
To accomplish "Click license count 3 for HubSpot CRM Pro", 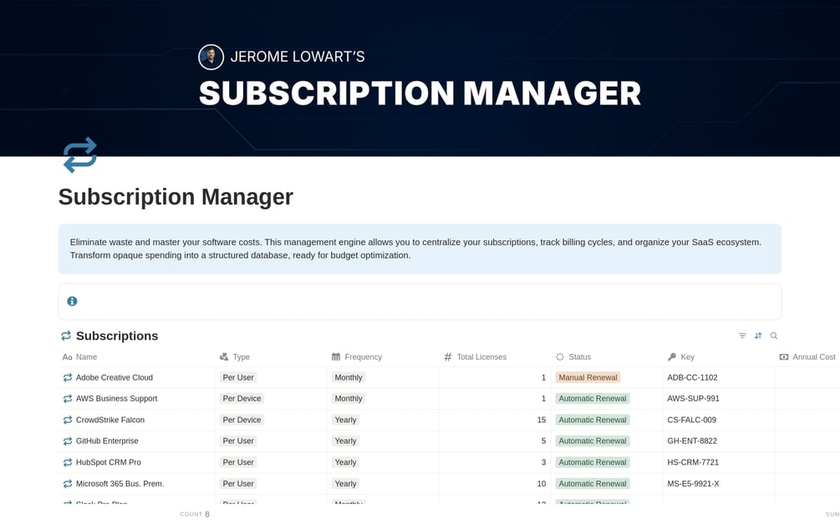I will [543, 462].
